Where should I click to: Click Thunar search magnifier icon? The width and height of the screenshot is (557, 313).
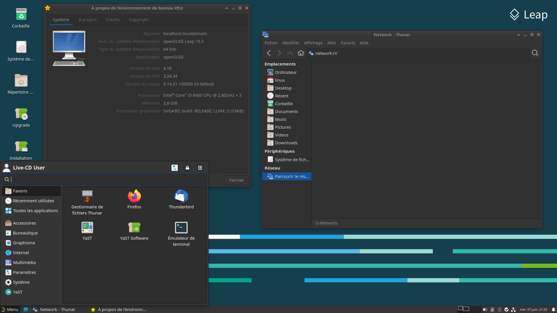pos(535,53)
